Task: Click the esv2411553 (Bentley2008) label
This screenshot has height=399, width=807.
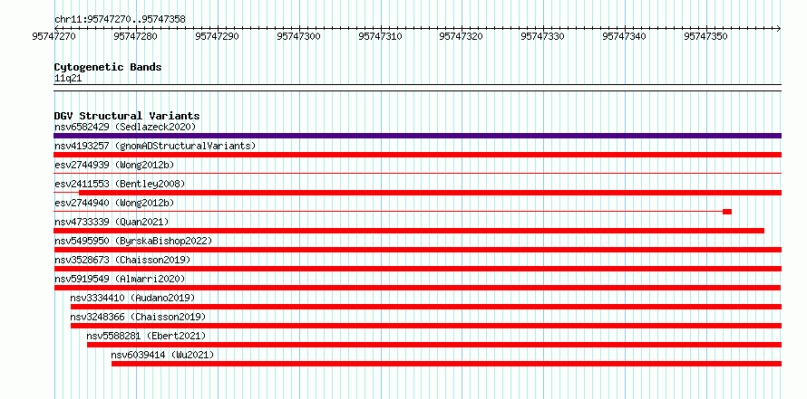Action: coord(120,184)
